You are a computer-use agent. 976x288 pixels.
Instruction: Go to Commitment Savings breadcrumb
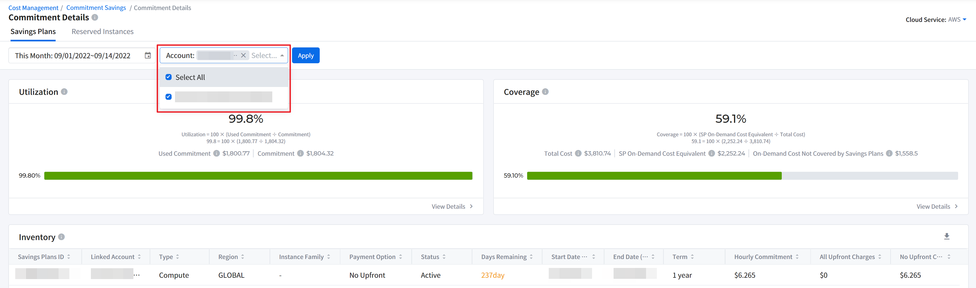tap(96, 8)
